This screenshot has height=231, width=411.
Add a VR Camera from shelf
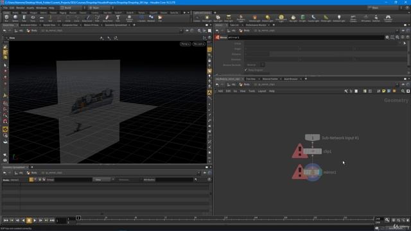point(365,18)
